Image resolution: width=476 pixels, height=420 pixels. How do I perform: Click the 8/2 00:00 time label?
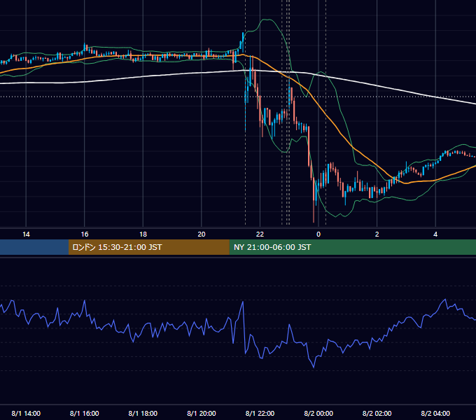coord(318,413)
